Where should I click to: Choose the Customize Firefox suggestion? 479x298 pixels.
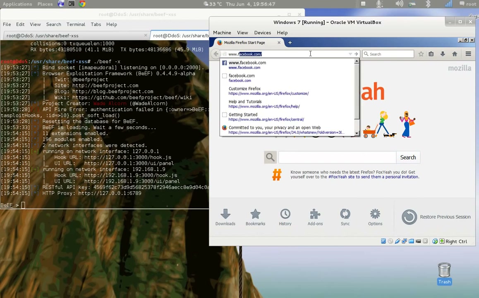coord(287,91)
